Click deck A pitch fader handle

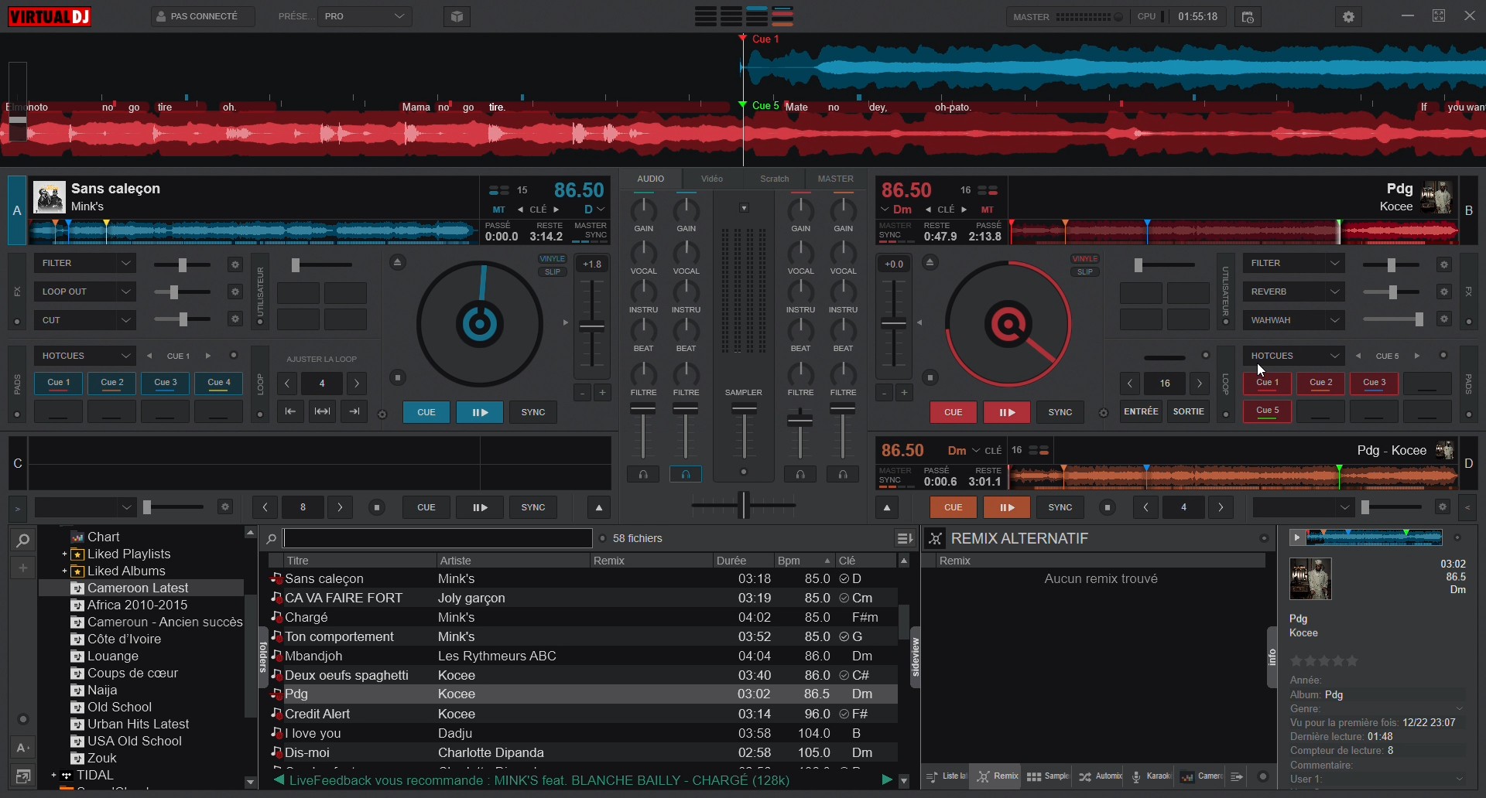592,327
